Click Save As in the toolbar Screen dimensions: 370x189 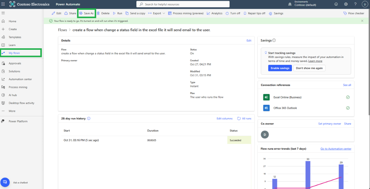(x=86, y=13)
